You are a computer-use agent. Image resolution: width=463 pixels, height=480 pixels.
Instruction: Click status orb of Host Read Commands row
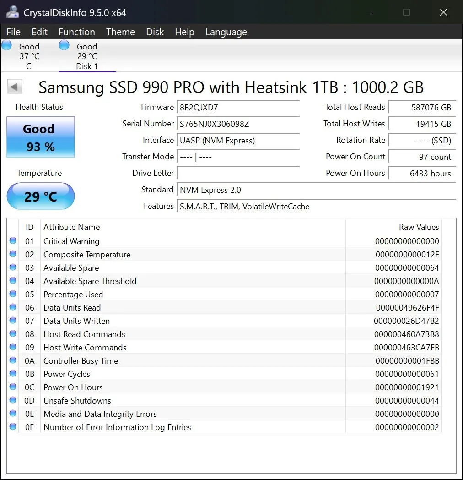pyautogui.click(x=13, y=334)
